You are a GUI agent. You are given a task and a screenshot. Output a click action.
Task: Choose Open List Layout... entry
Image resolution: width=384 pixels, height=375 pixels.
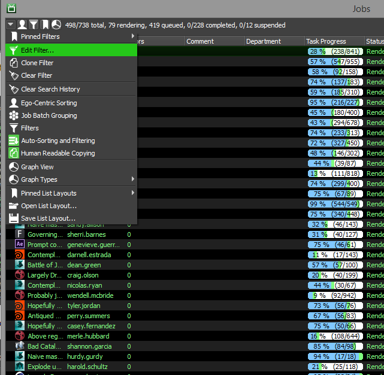[x=71, y=206]
